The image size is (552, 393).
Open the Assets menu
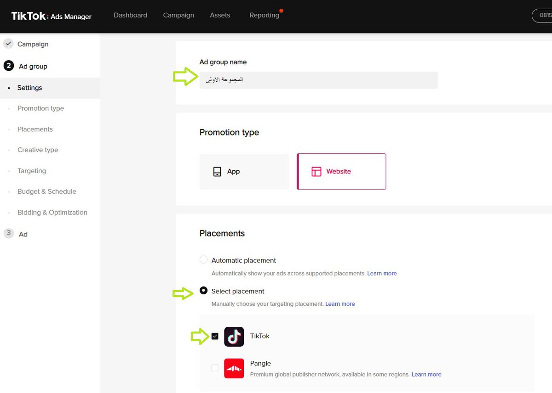(220, 15)
